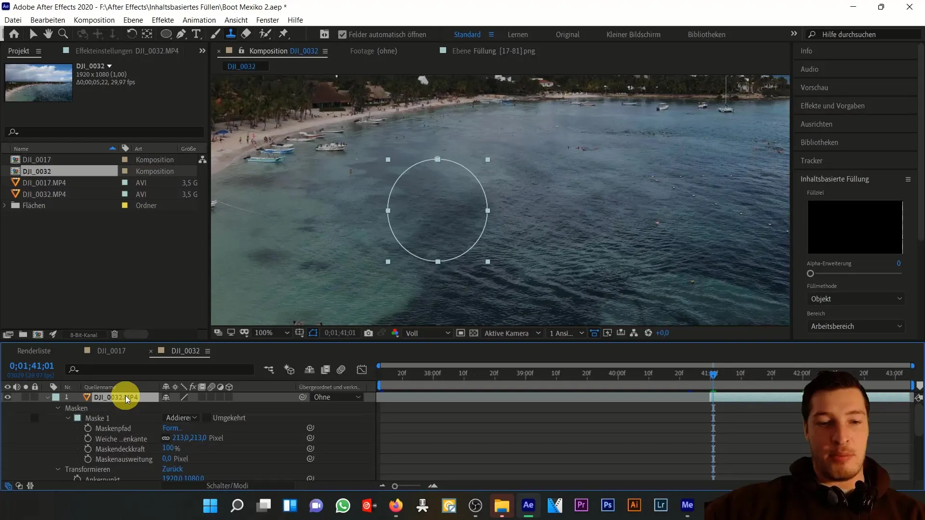The width and height of the screenshot is (925, 520).
Task: Toggle Maskenausweitung stopwatch
Action: [88, 459]
